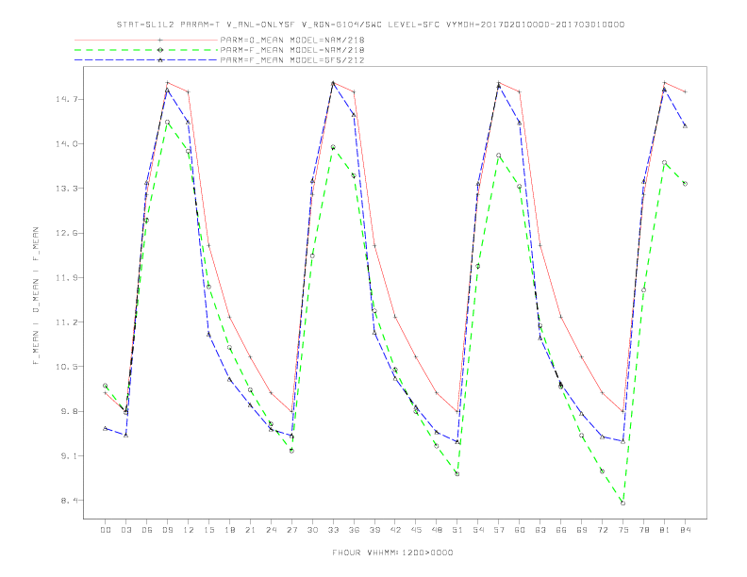Click blue triangle data point at hour 00
Screen dimensions: 747x577
coord(106,428)
